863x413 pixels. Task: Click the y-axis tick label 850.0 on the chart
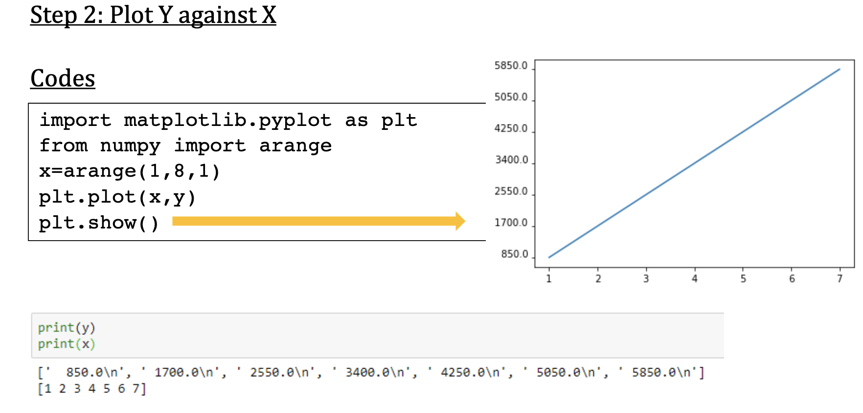[515, 254]
